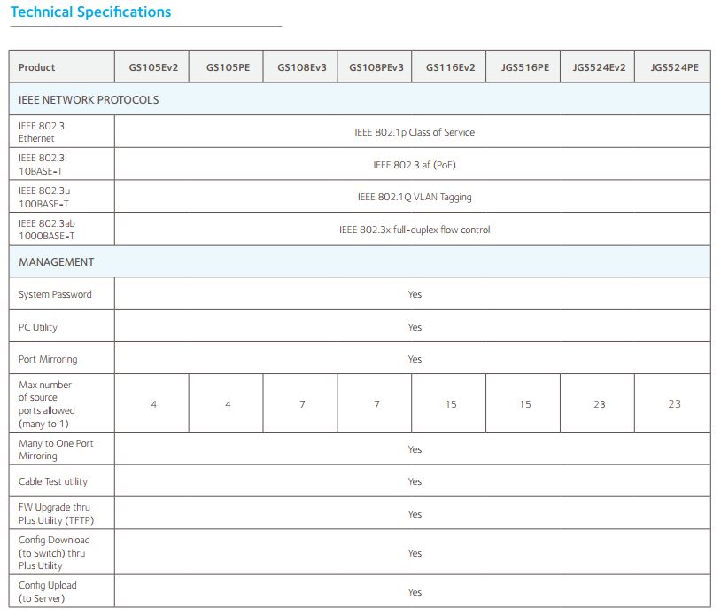Click the GS108Ev3 column header
The image size is (721, 616).
[301, 67]
